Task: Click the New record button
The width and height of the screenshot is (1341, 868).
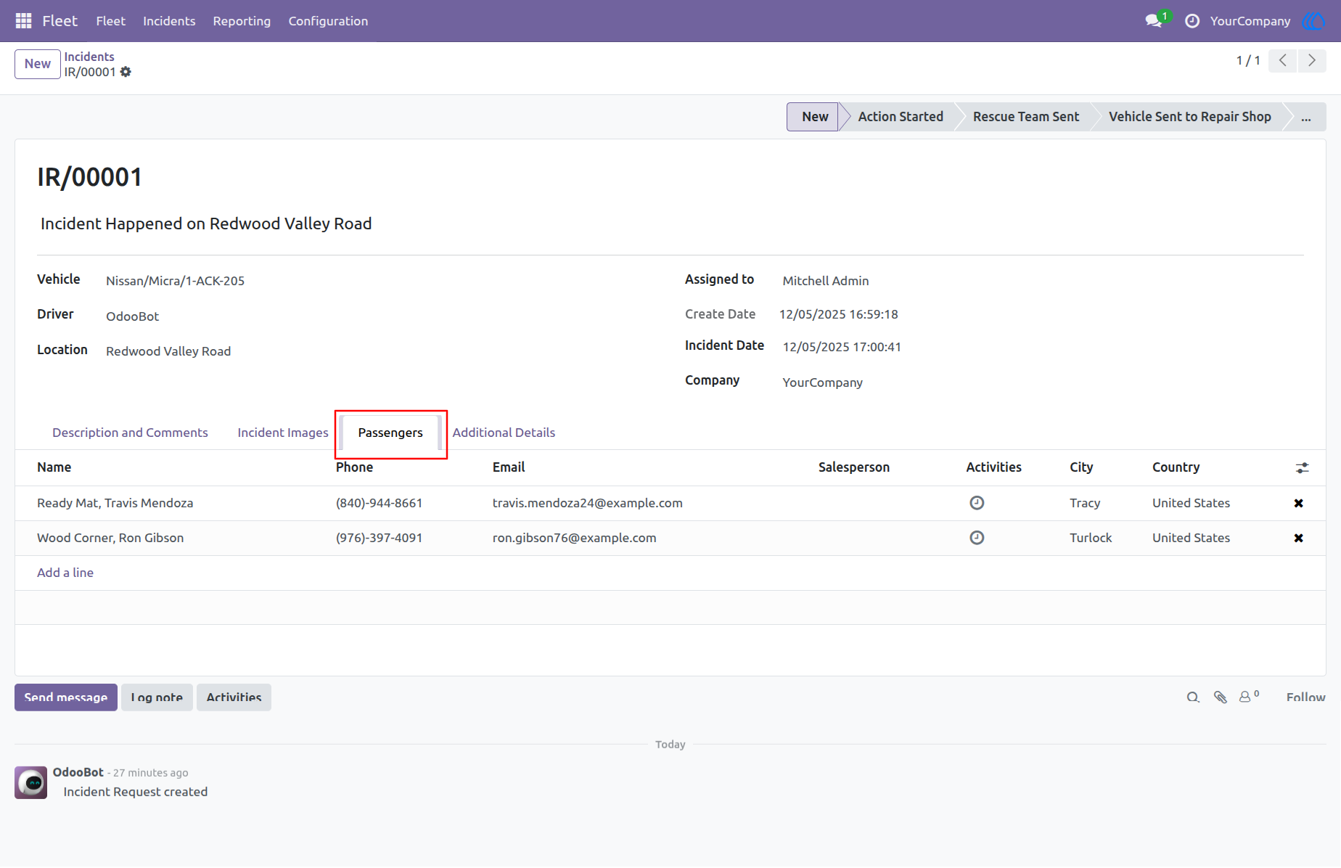Action: pyautogui.click(x=38, y=64)
